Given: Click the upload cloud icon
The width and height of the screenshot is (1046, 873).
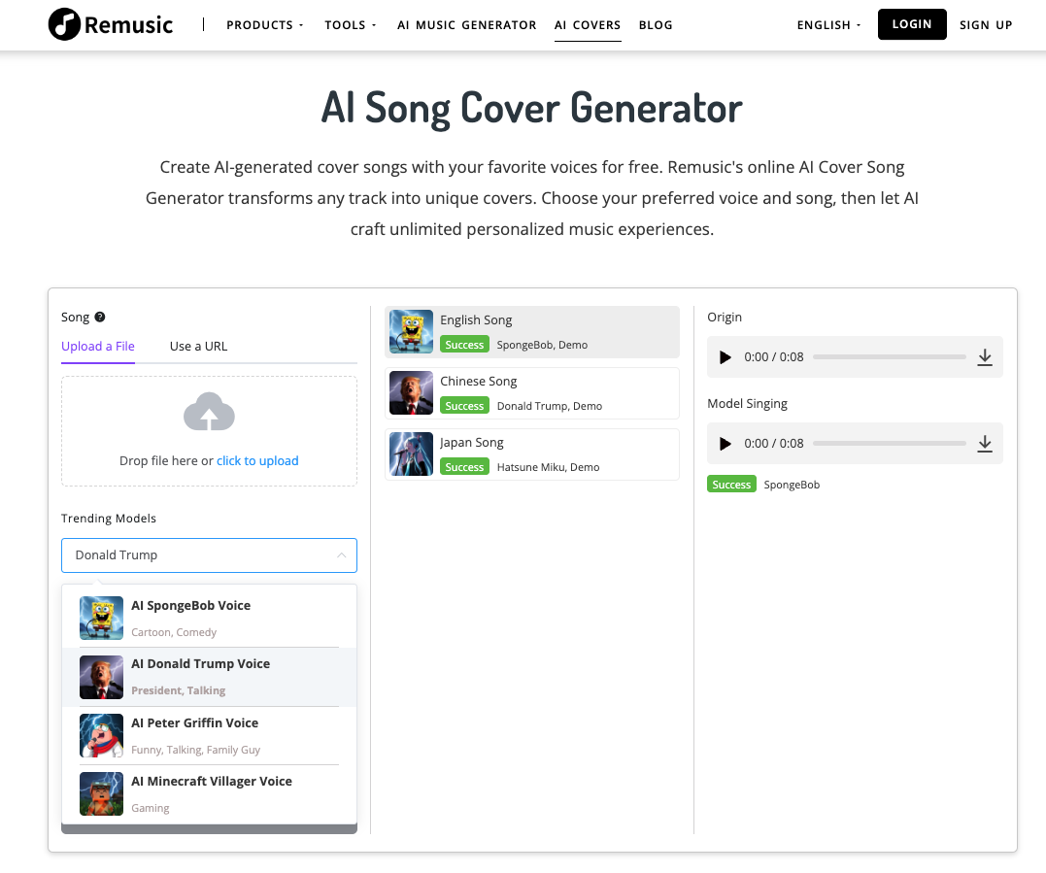Looking at the screenshot, I should point(208,412).
